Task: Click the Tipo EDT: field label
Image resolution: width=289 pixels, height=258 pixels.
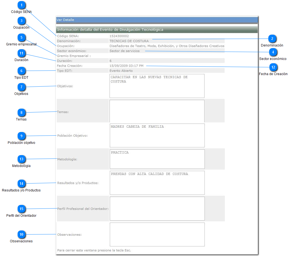Action: coord(64,71)
